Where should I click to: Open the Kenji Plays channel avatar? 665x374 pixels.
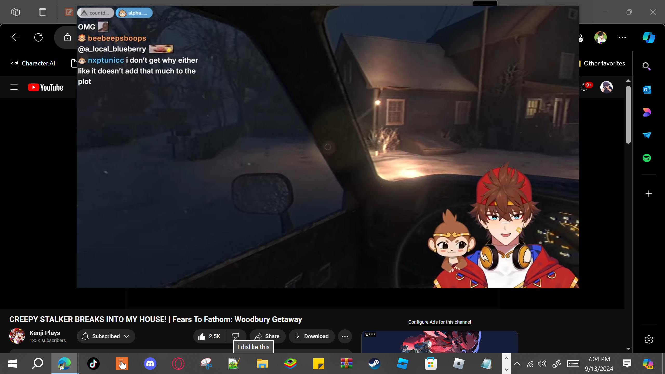17,336
